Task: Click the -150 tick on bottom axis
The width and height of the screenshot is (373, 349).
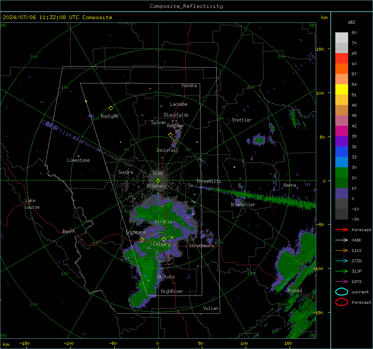Action: (x=24, y=343)
